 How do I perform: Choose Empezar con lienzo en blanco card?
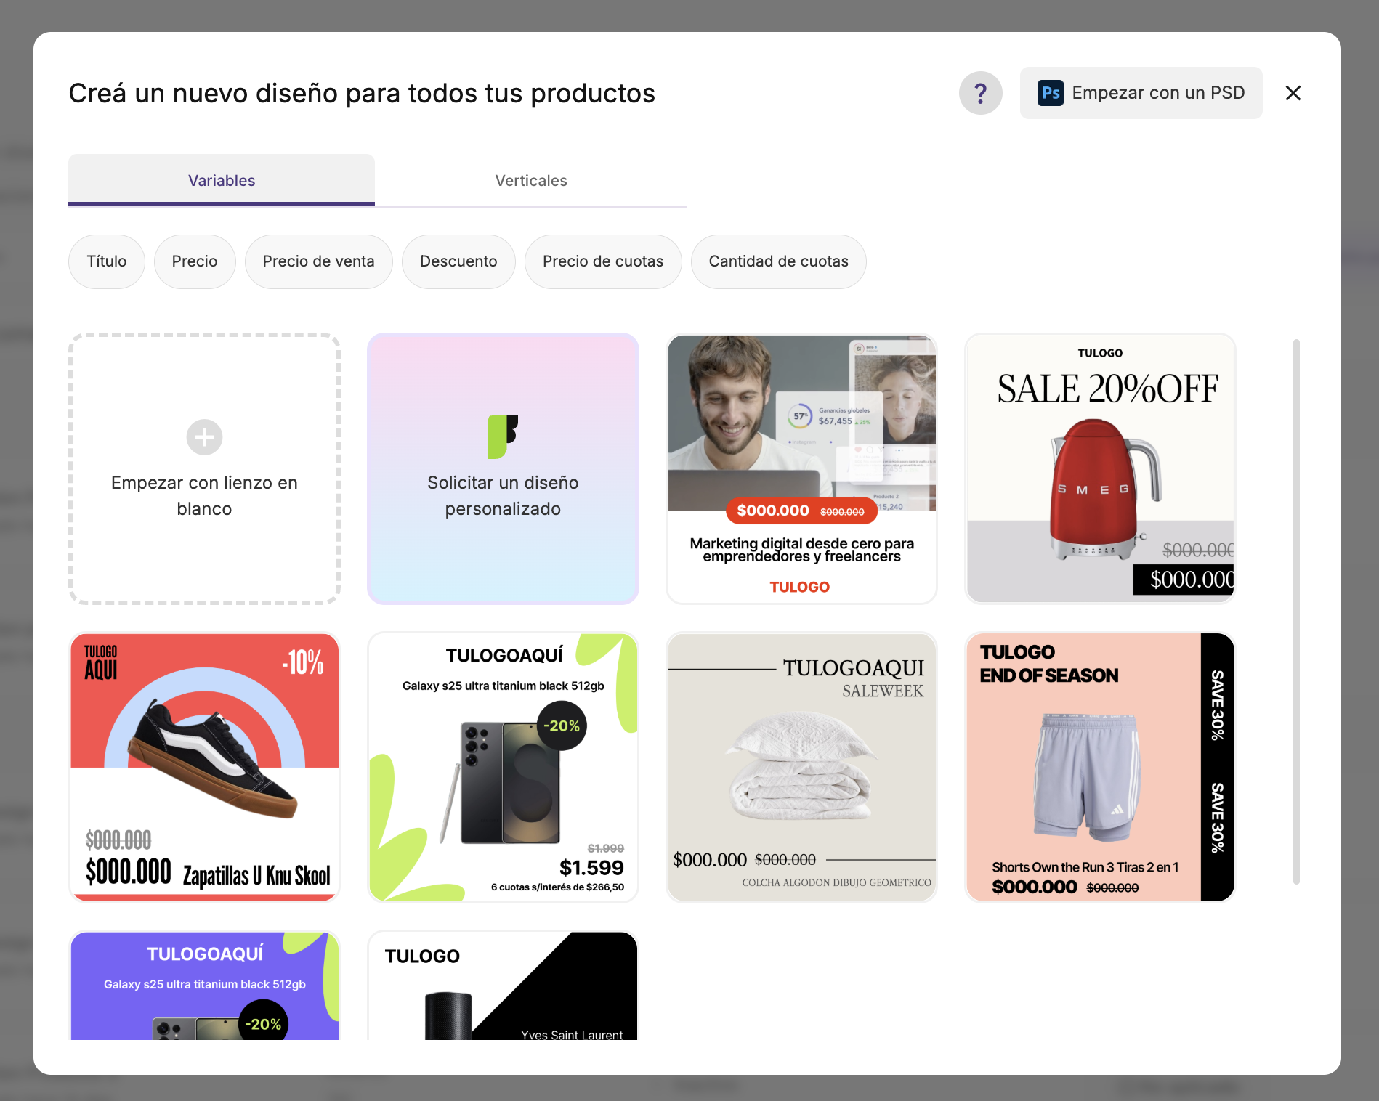click(204, 468)
